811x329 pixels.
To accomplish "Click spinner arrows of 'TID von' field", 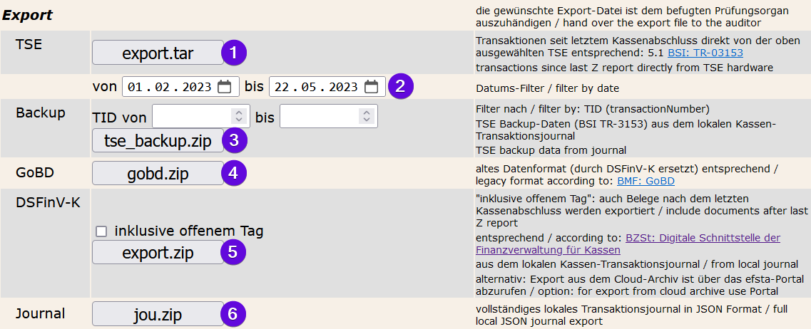I will (238, 116).
